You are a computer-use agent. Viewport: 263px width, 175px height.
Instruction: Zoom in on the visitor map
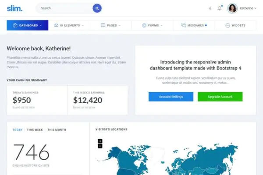pos(100,141)
